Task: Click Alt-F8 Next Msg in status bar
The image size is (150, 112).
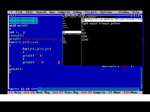Action: click(x=37, y=92)
